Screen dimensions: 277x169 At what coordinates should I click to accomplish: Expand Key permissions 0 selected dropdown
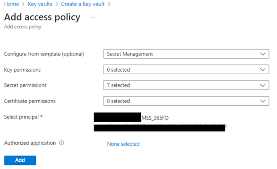(186, 70)
